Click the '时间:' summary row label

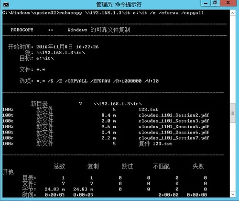click(x=29, y=195)
